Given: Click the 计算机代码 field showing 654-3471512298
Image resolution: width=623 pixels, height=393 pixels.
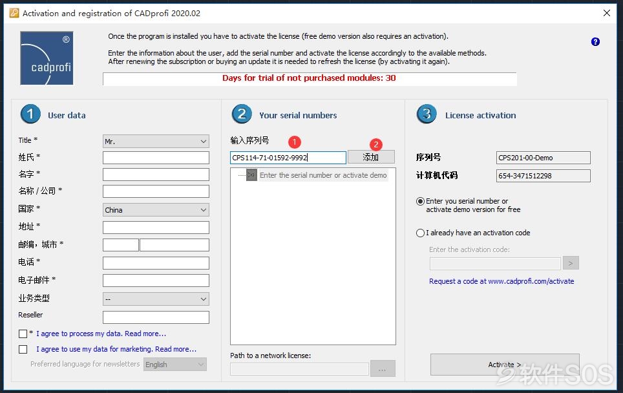Looking at the screenshot, I should click(543, 176).
